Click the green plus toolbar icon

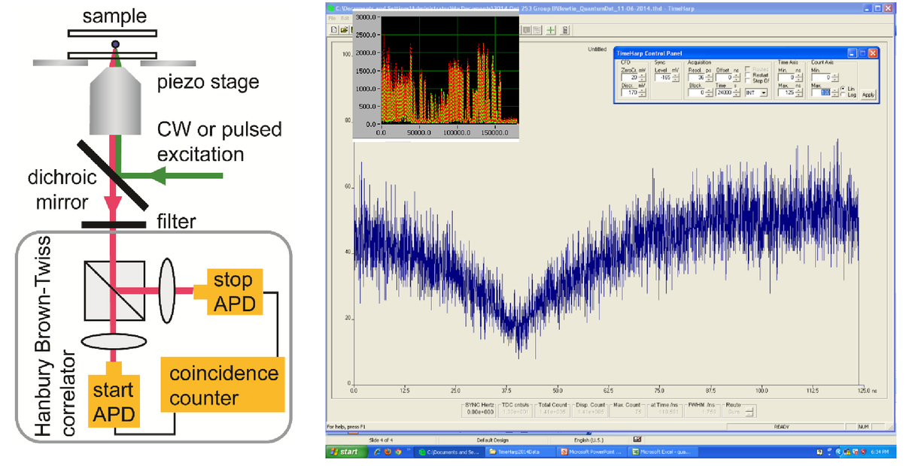pyautogui.click(x=551, y=29)
